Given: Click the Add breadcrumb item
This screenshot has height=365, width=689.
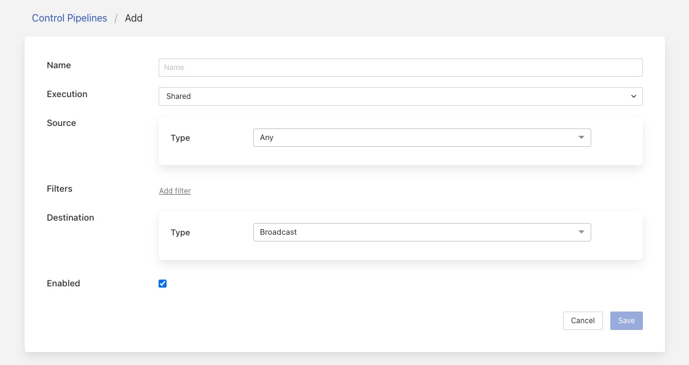Looking at the screenshot, I should click(133, 18).
